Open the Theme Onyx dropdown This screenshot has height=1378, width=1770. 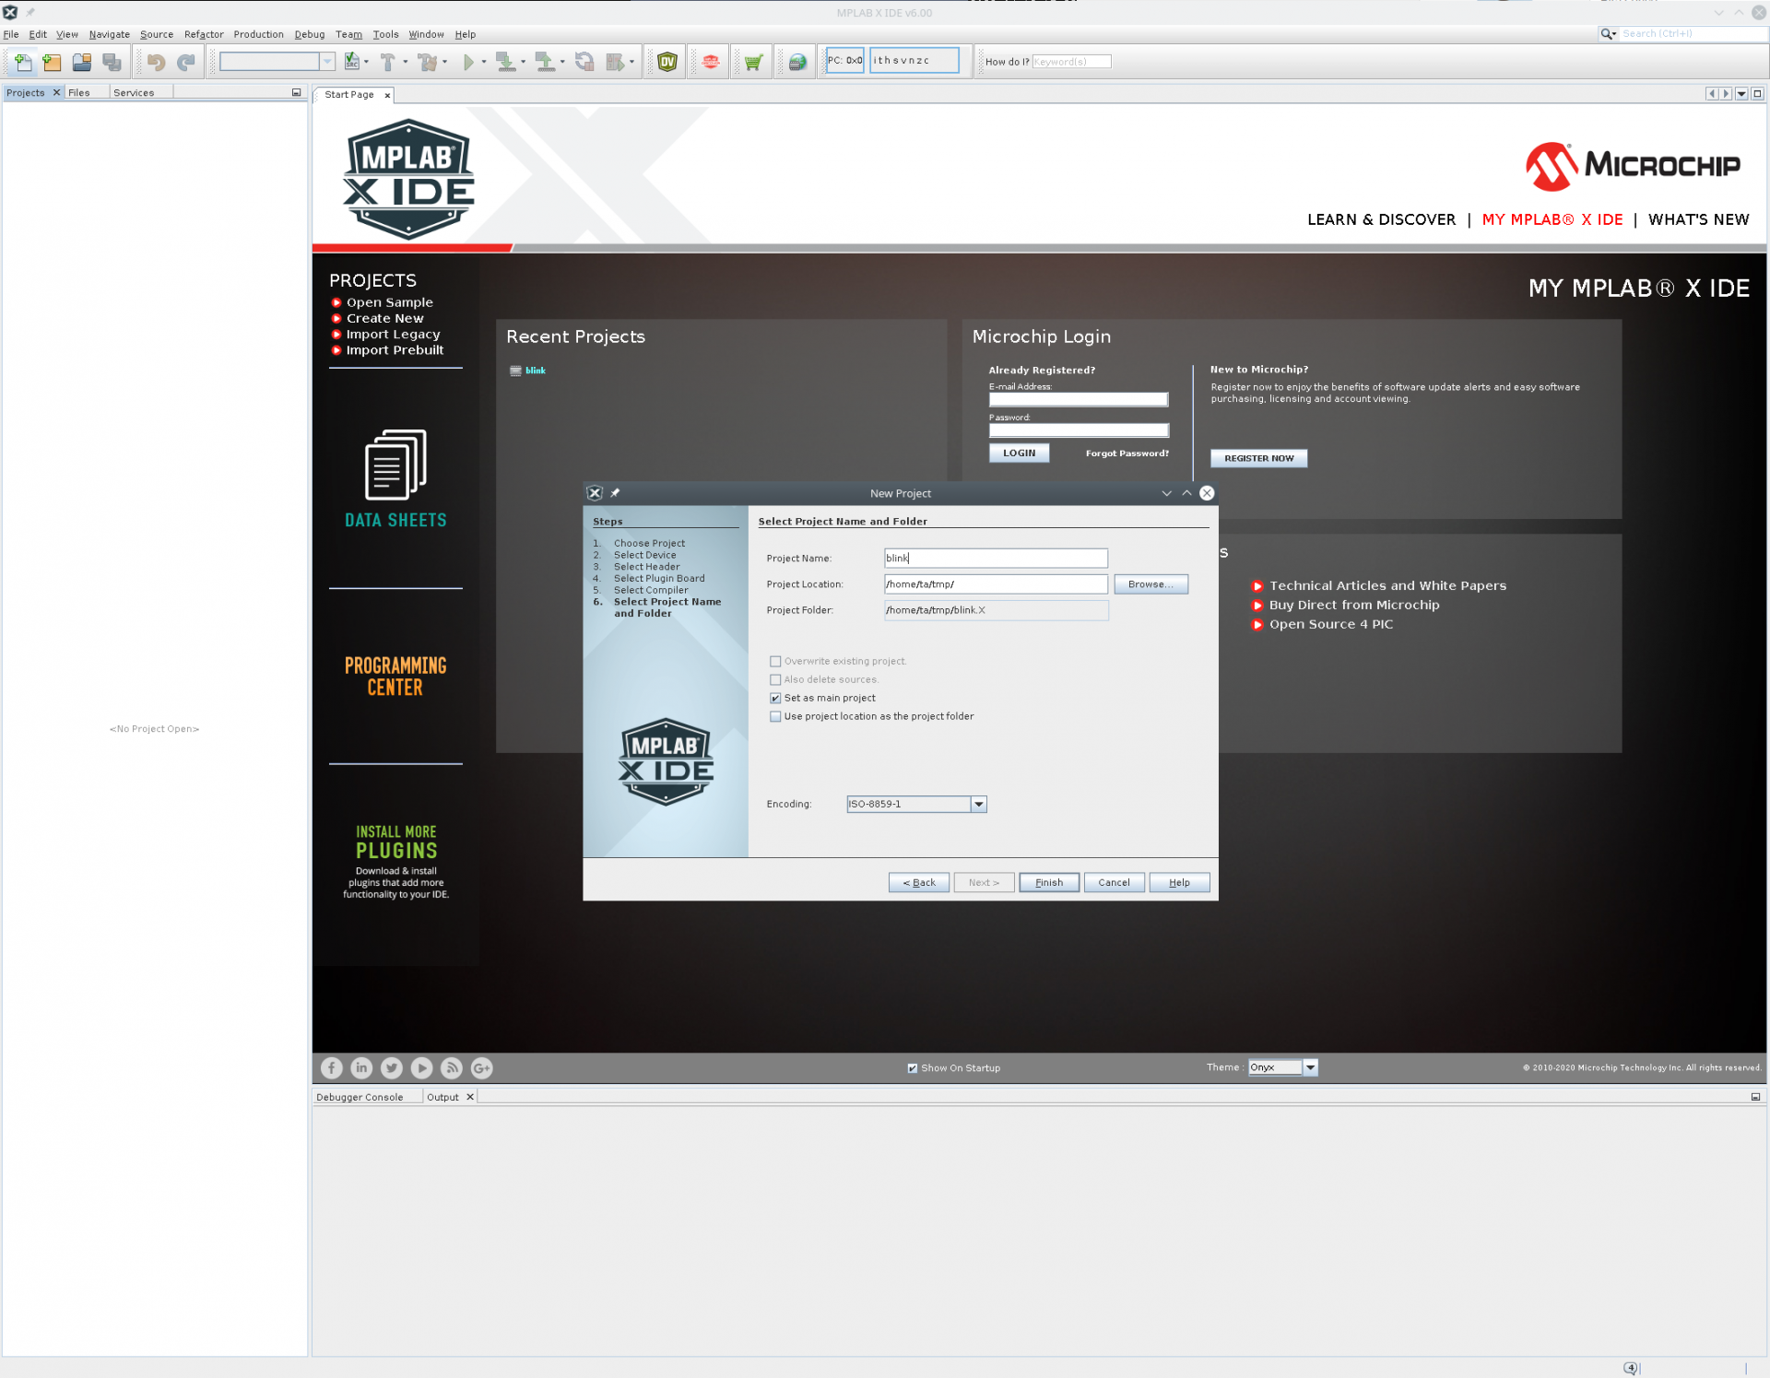tap(1310, 1067)
